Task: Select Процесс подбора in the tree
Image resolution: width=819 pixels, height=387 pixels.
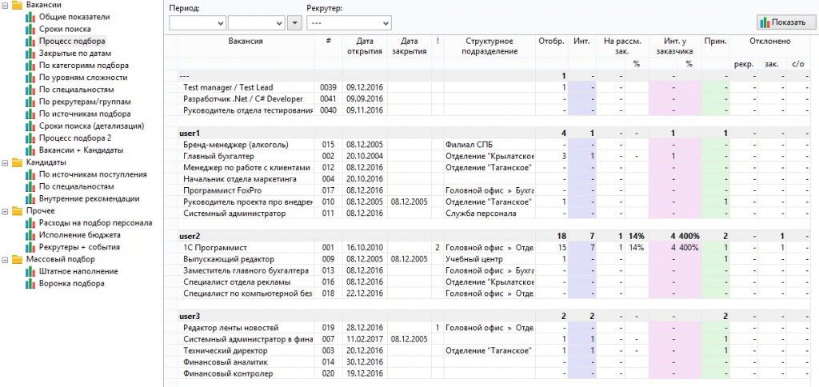Action: pyautogui.click(x=72, y=41)
